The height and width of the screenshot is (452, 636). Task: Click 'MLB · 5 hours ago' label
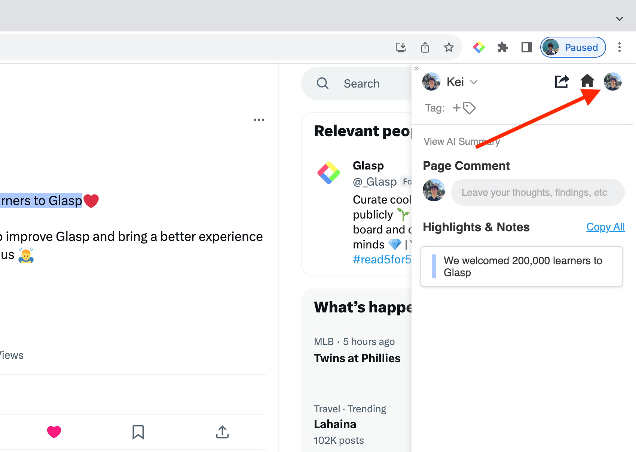tap(354, 342)
